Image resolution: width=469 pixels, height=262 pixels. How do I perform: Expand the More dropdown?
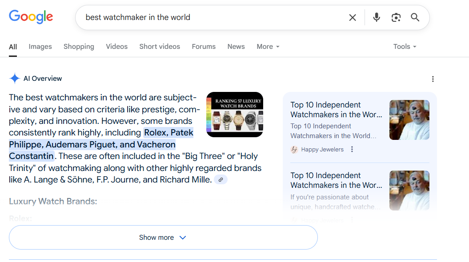(x=268, y=47)
